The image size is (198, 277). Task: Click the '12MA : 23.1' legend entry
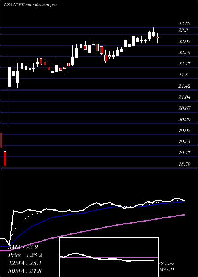pos(25,263)
